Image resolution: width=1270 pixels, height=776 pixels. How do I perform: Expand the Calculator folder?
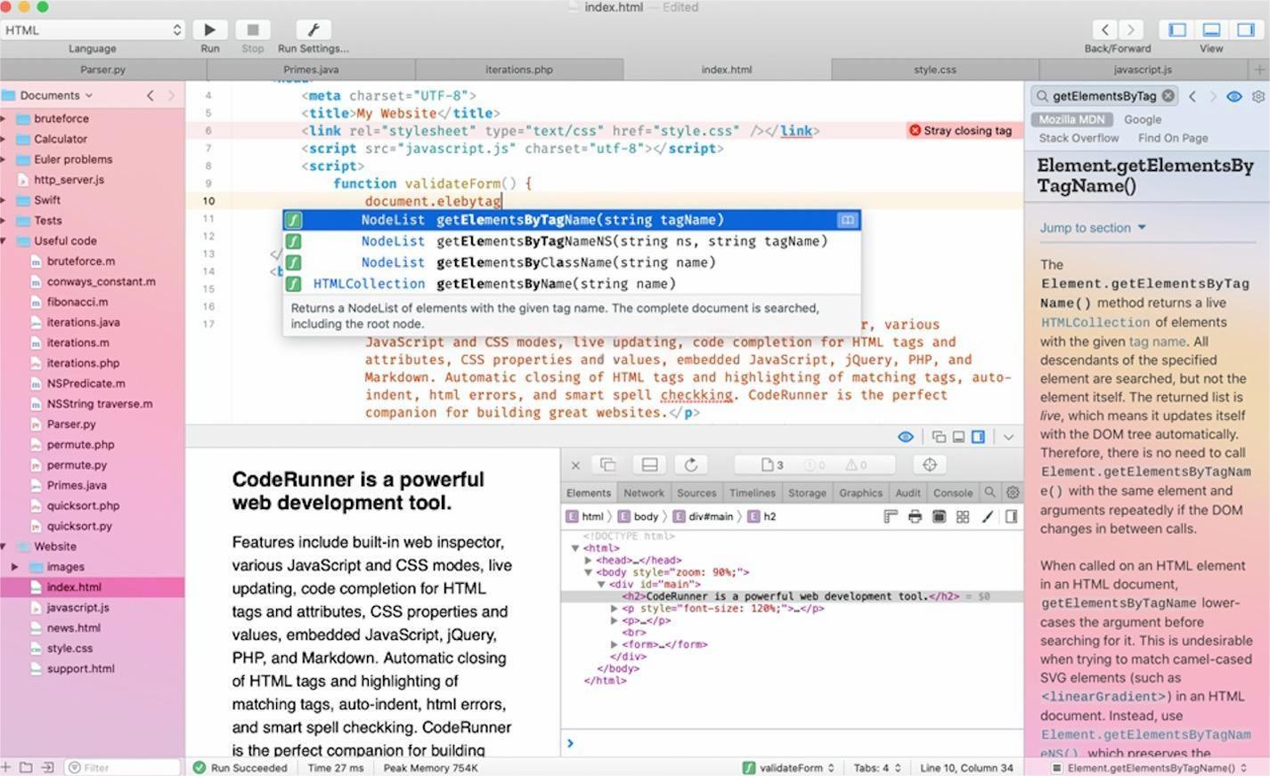pos(4,139)
